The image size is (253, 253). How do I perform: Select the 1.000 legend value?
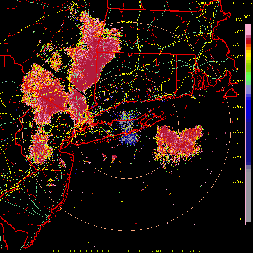click(x=238, y=31)
